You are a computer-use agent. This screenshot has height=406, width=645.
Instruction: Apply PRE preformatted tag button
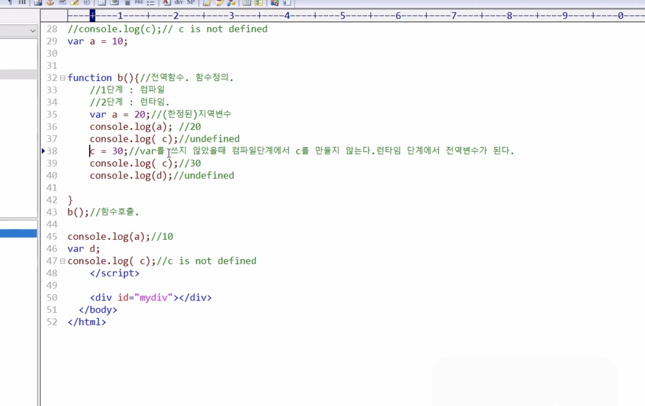(139, 2)
